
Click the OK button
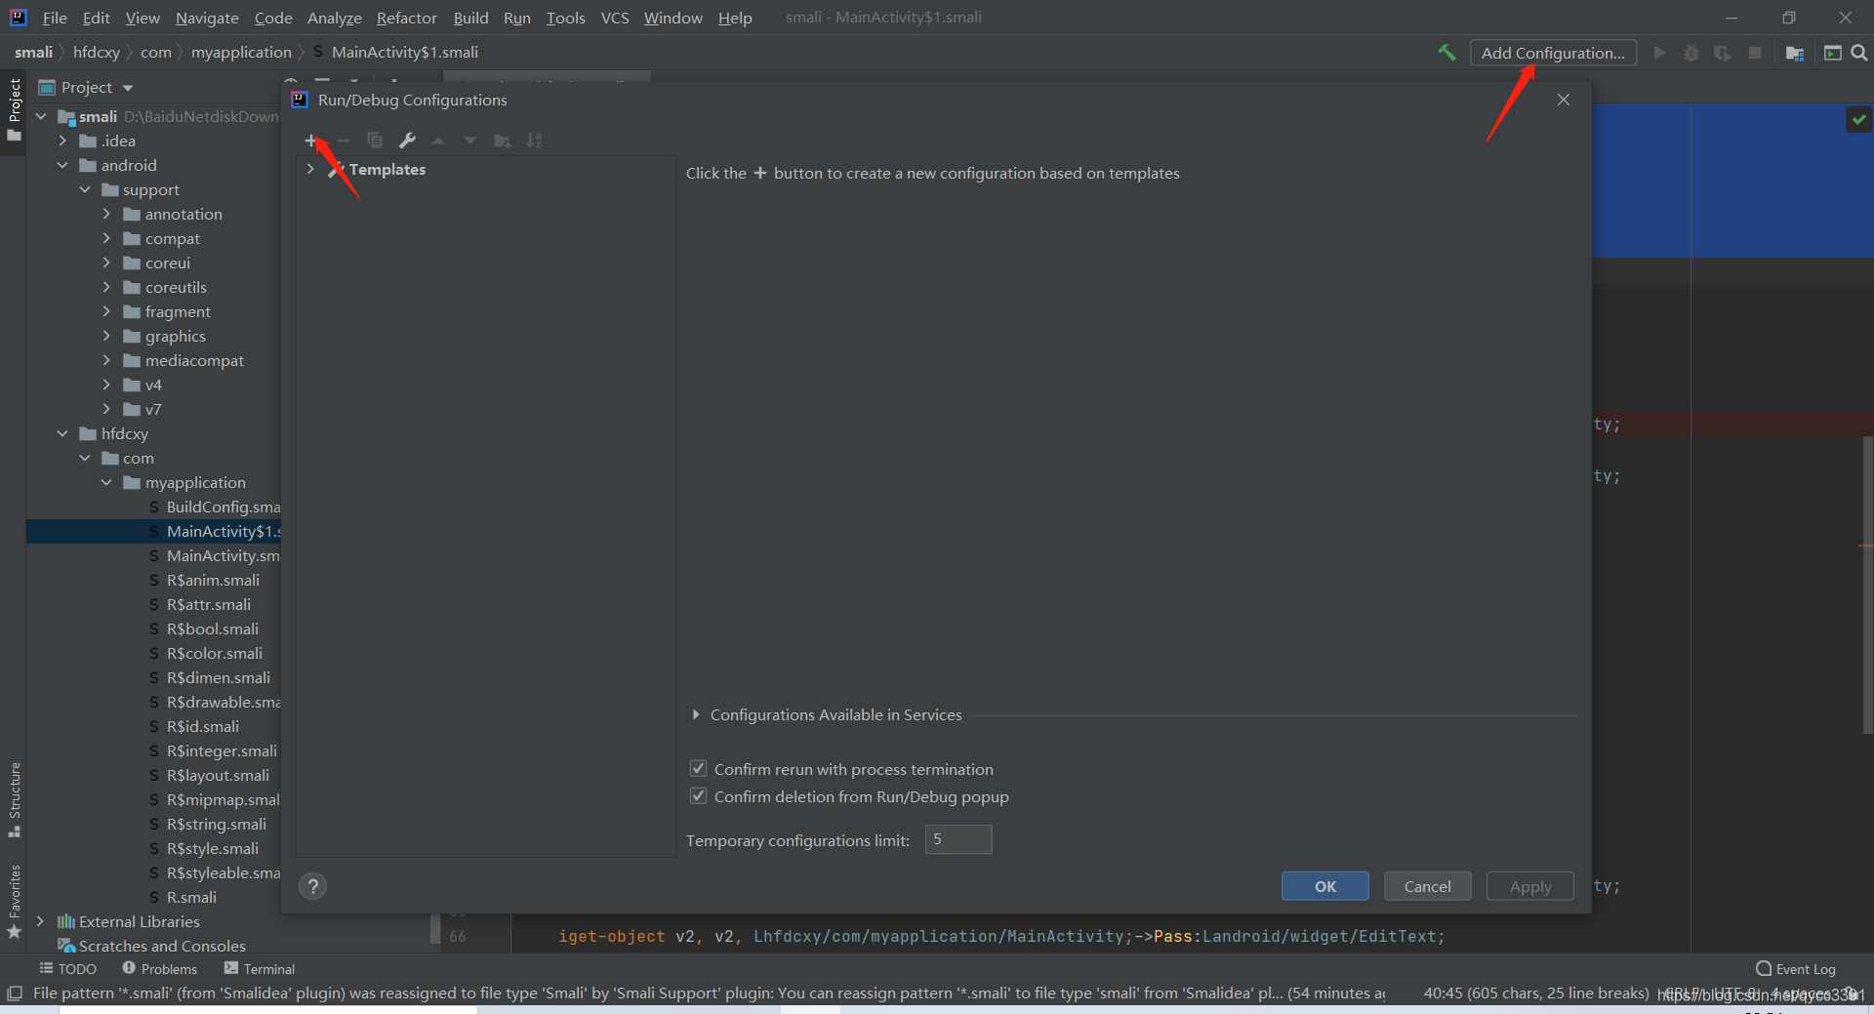coord(1324,886)
